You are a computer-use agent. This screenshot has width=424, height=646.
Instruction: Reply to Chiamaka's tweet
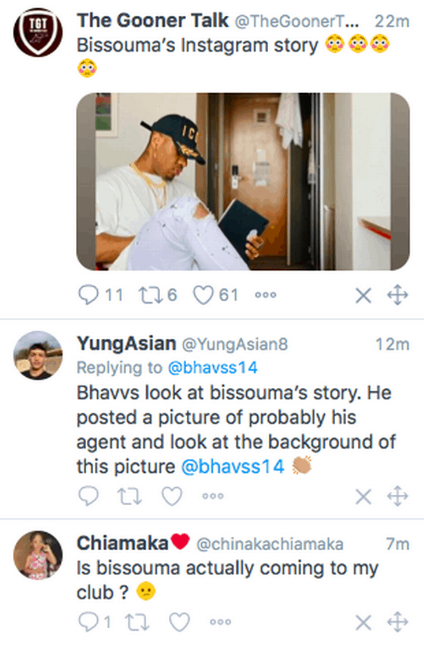click(x=88, y=622)
